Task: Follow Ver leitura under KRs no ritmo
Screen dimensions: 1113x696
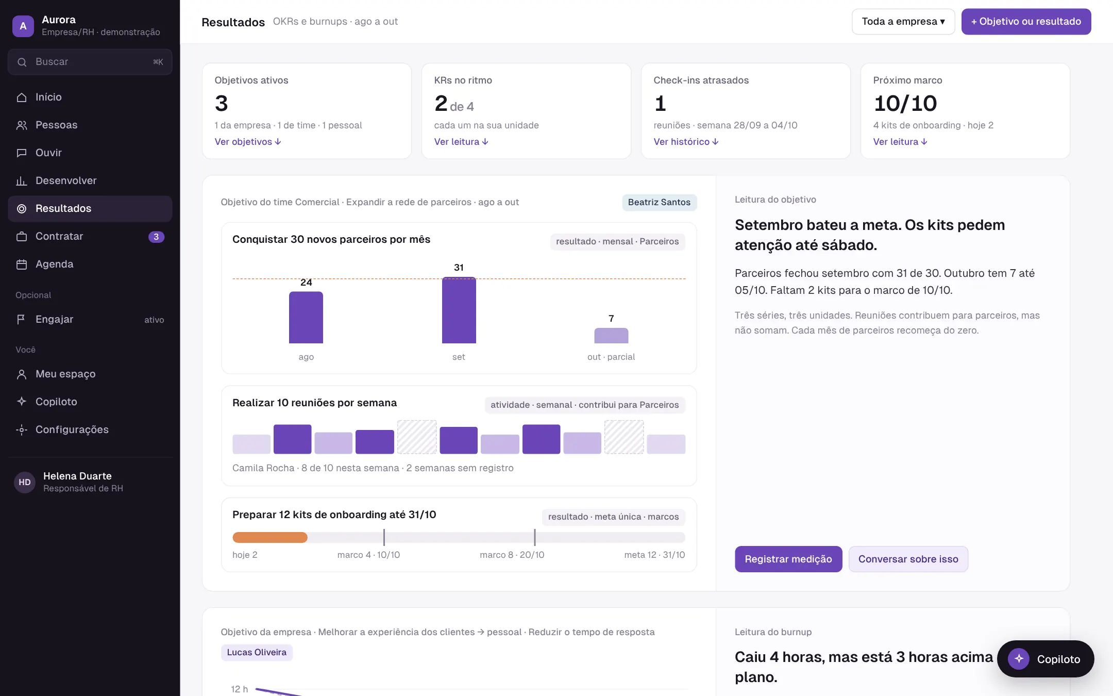Action: (461, 142)
